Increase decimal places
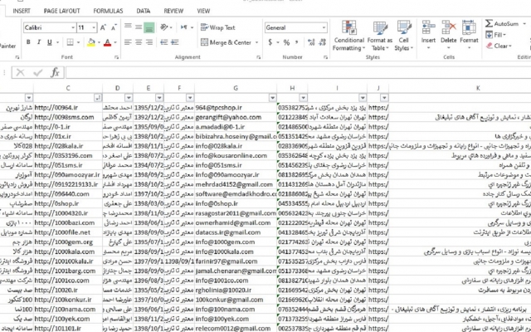The image size is (531, 332). pos(311,42)
